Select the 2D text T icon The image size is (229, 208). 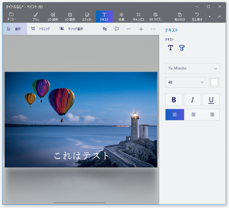tap(170, 48)
